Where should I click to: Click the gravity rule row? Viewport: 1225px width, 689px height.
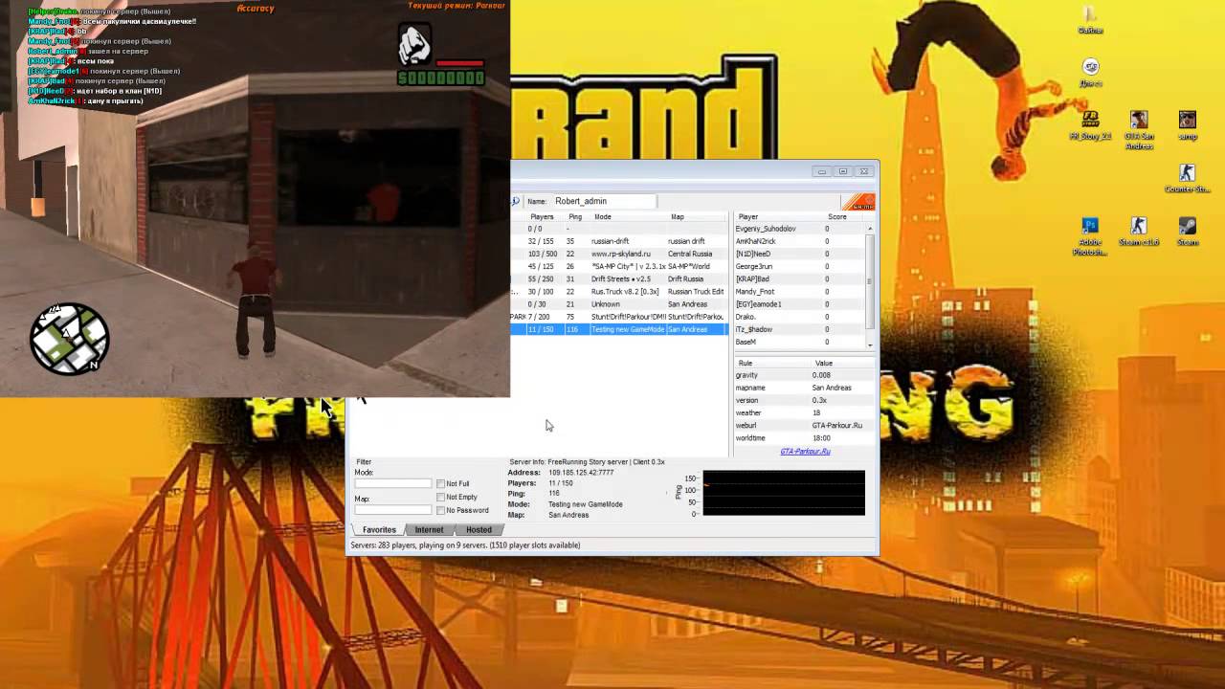pos(804,375)
